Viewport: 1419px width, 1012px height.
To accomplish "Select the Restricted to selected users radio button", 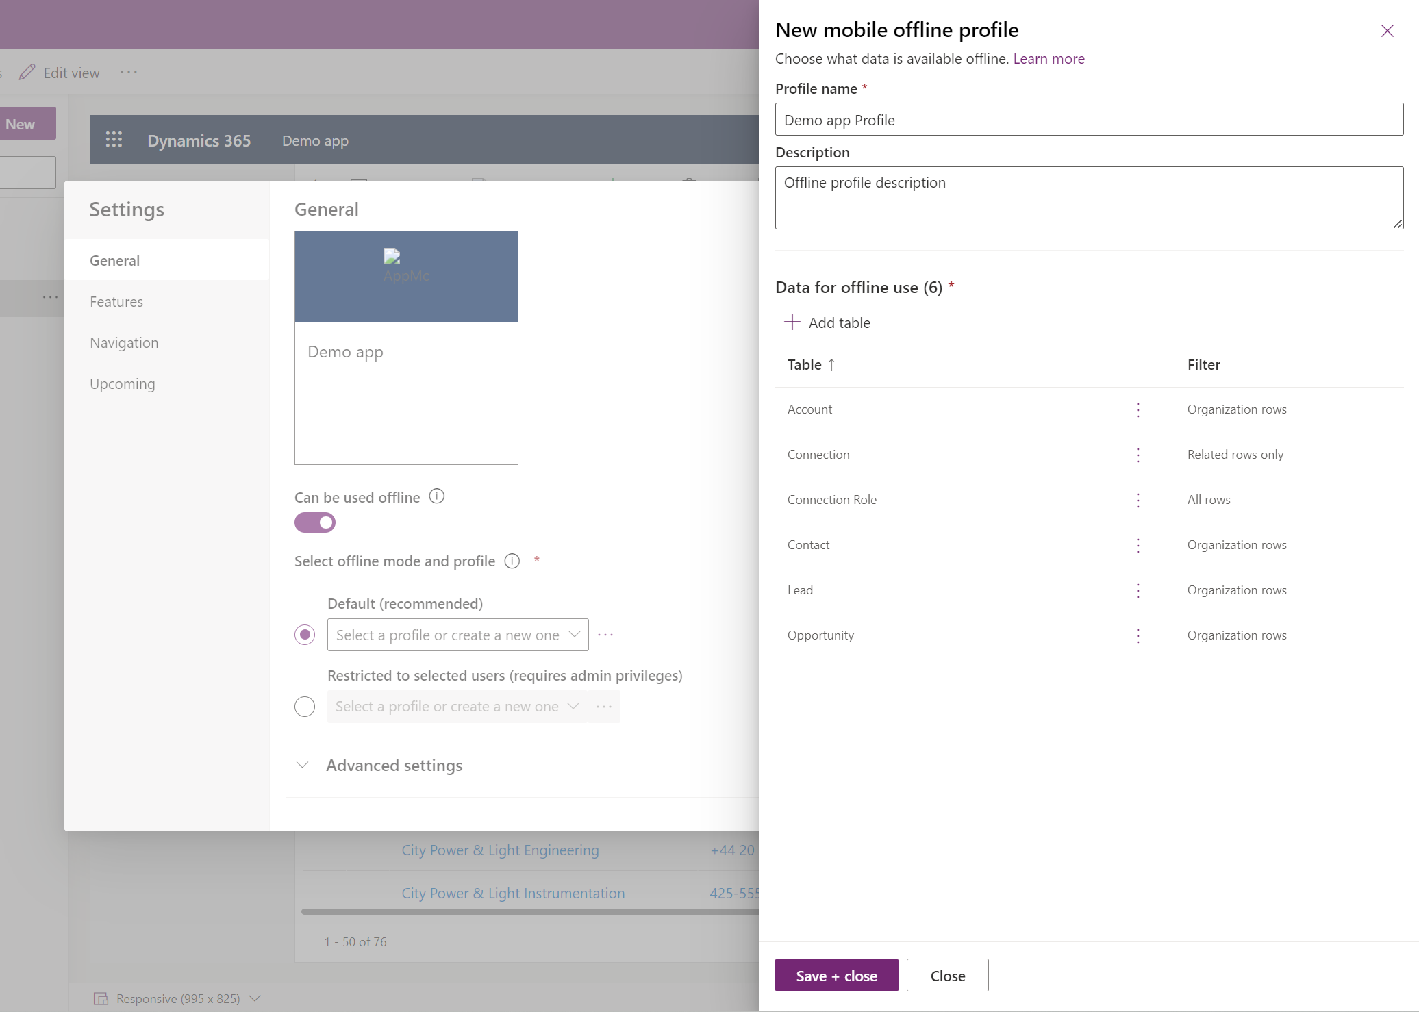I will coord(304,705).
